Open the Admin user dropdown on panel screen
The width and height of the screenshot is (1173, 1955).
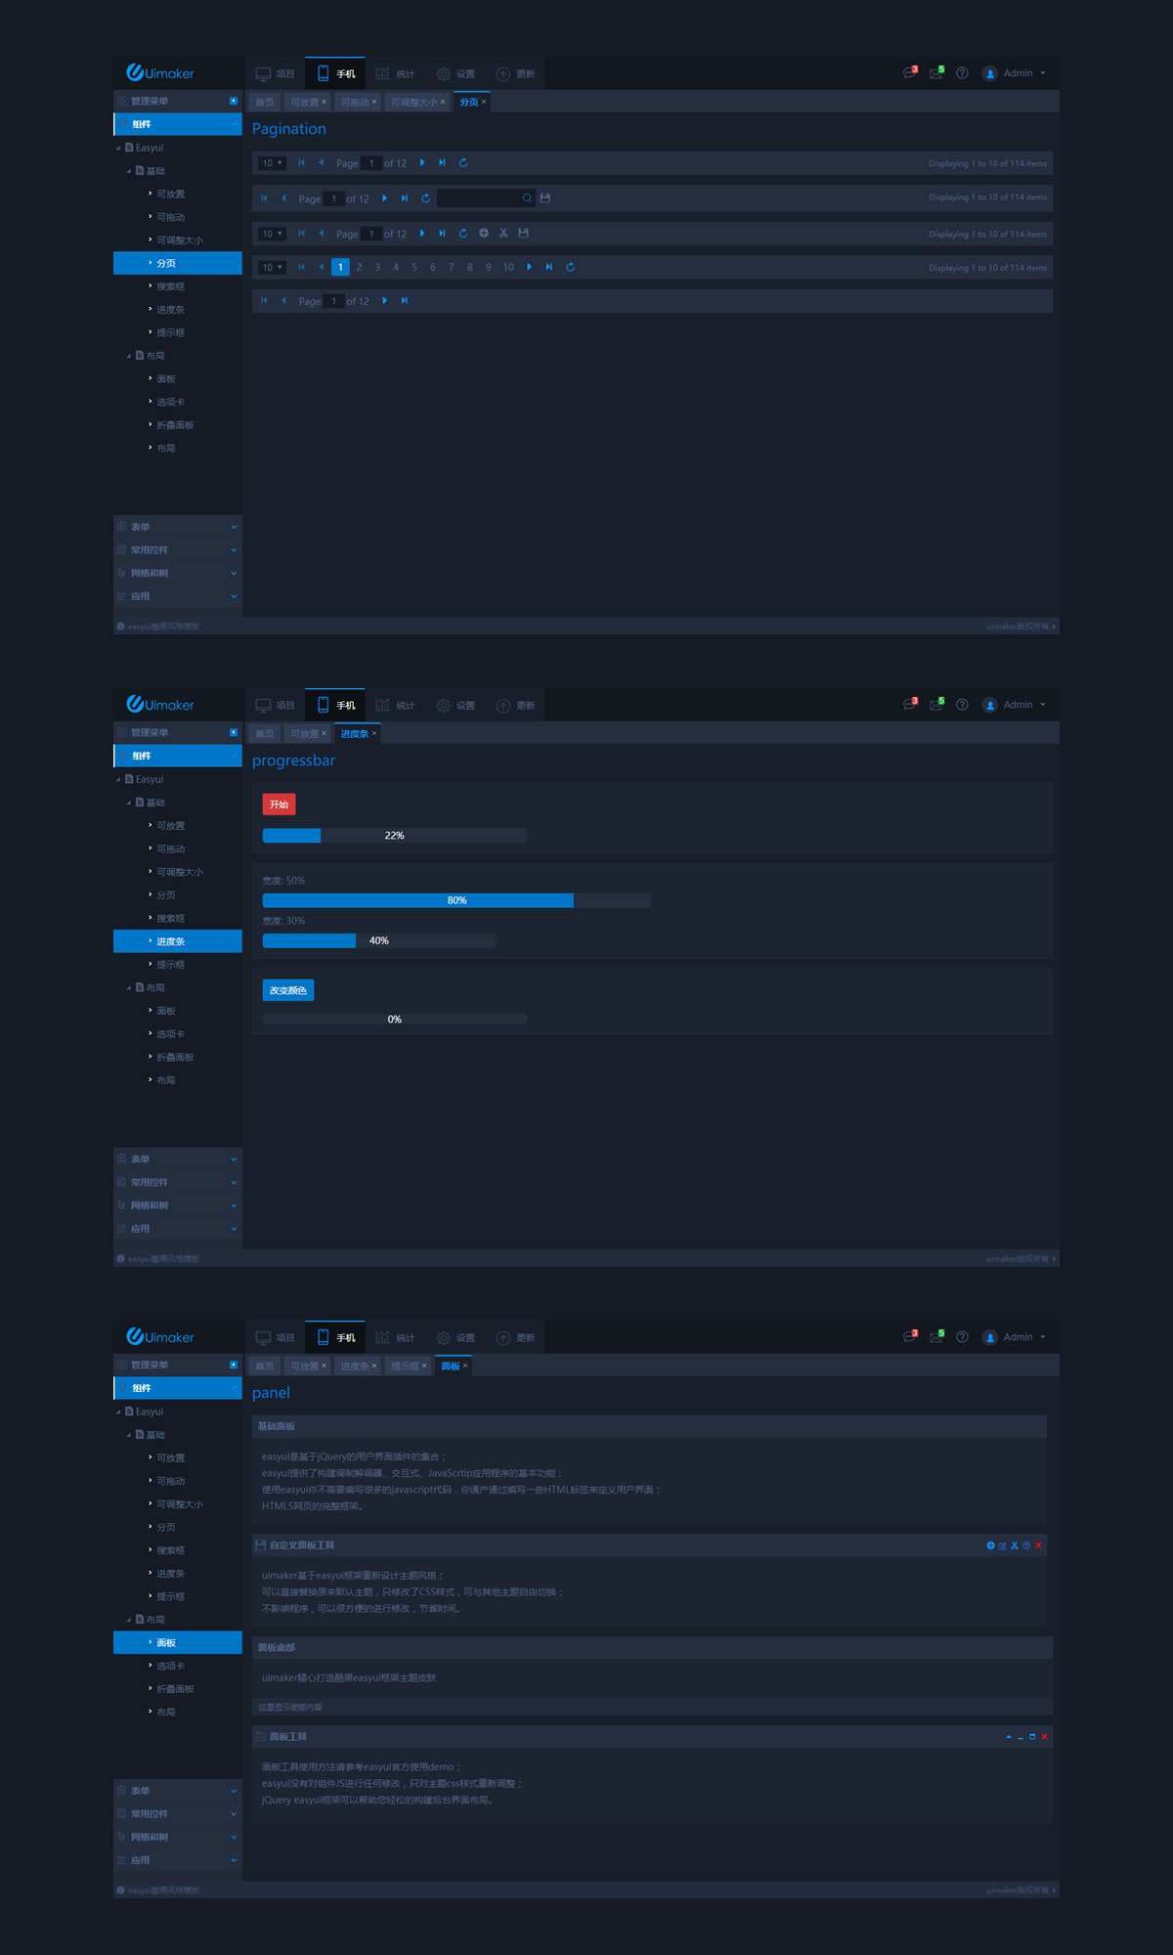click(x=1015, y=1336)
